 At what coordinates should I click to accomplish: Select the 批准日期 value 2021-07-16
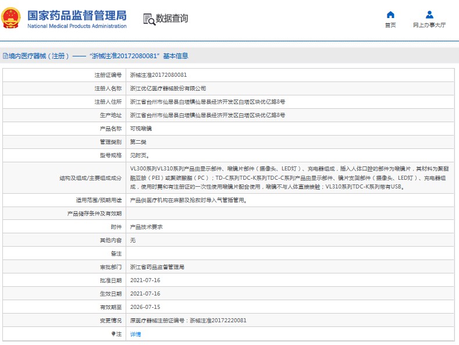[145, 280]
